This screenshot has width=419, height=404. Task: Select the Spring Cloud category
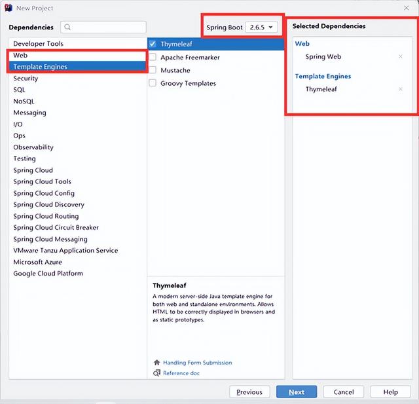tap(77, 170)
